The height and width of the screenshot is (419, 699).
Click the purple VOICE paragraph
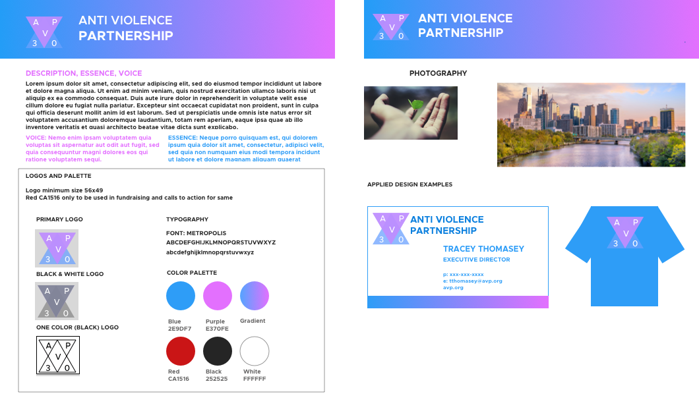(x=92, y=149)
